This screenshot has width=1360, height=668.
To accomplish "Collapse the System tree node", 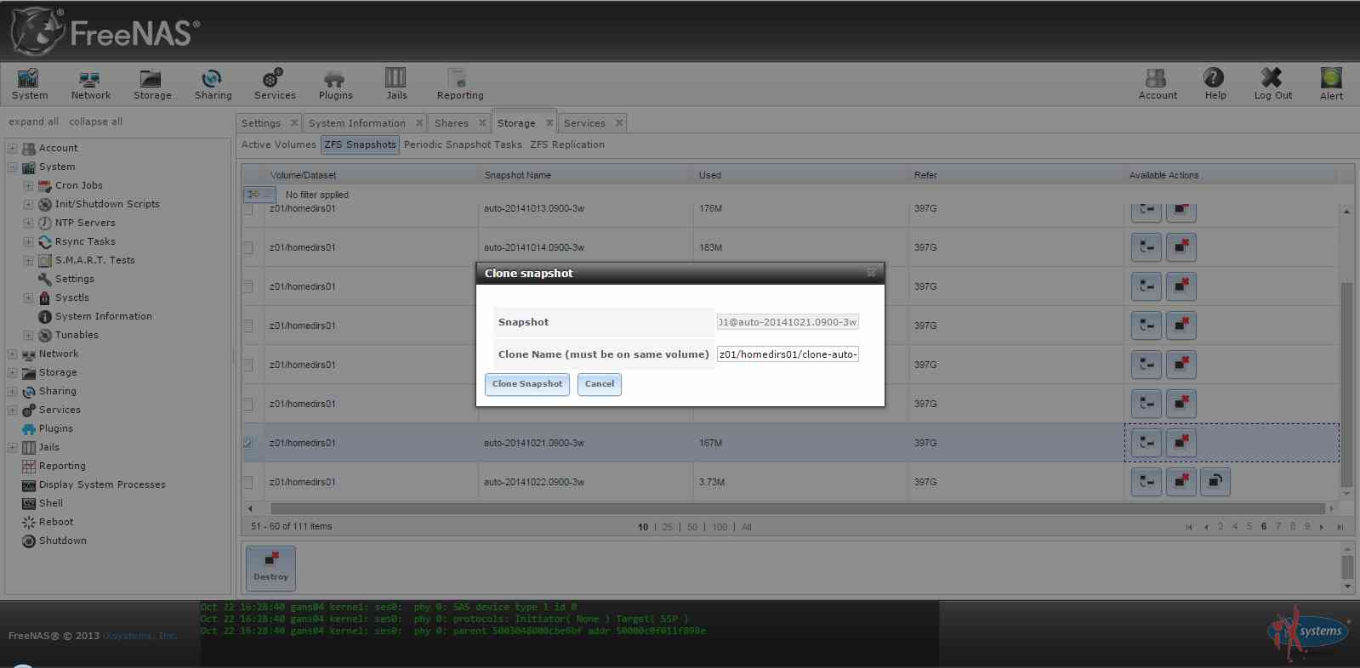I will click(x=12, y=167).
